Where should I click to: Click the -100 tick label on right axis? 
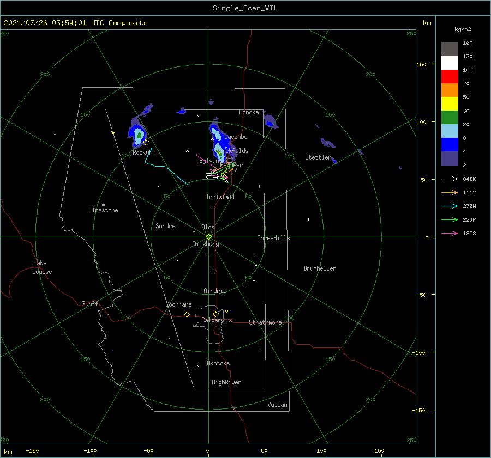click(418, 352)
